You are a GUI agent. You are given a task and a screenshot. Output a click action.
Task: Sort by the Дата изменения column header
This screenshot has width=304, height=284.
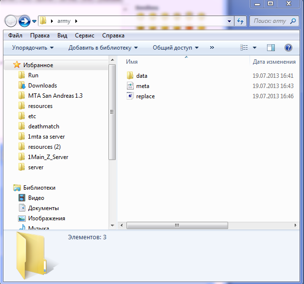(x=274, y=62)
